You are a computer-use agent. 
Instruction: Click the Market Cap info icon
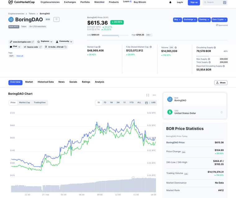coord(99,47)
